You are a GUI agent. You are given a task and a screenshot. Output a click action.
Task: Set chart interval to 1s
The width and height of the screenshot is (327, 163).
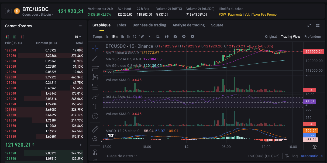[107, 36]
